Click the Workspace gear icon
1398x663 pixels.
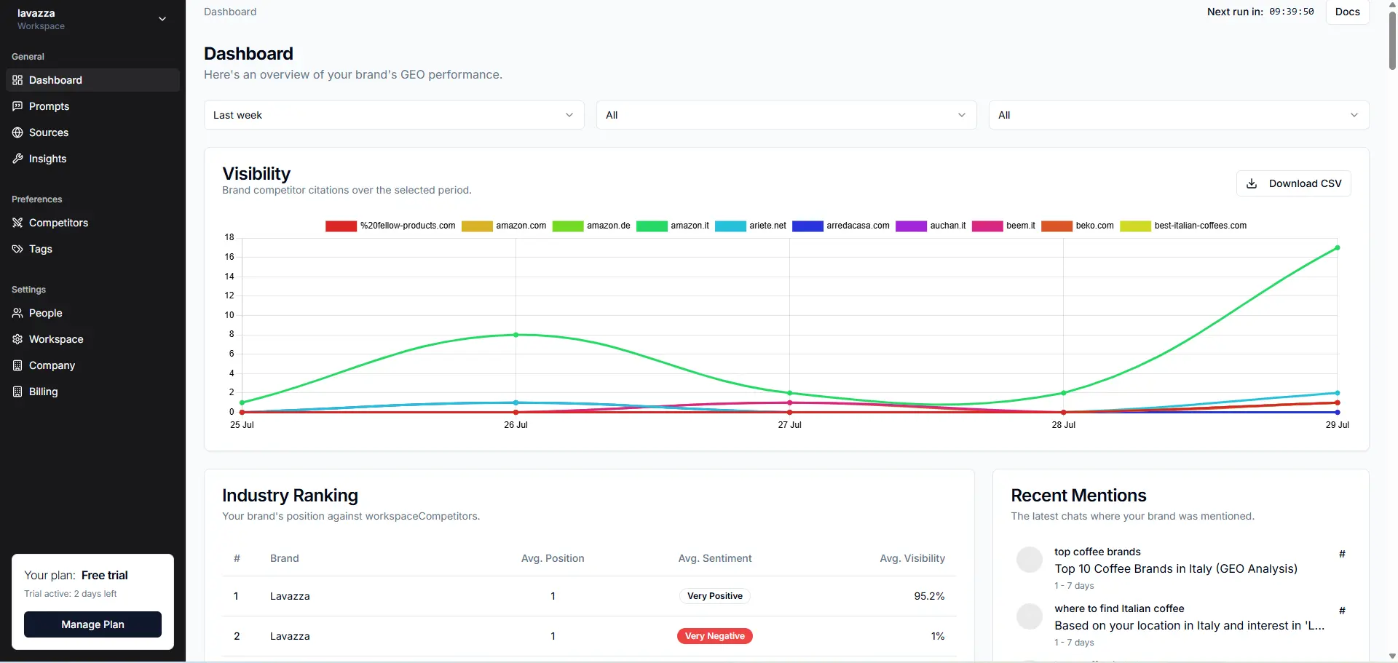(x=17, y=339)
